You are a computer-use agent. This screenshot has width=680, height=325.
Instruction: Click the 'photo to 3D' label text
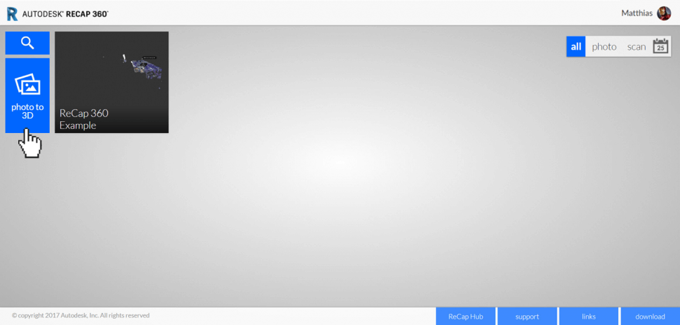[x=27, y=111]
